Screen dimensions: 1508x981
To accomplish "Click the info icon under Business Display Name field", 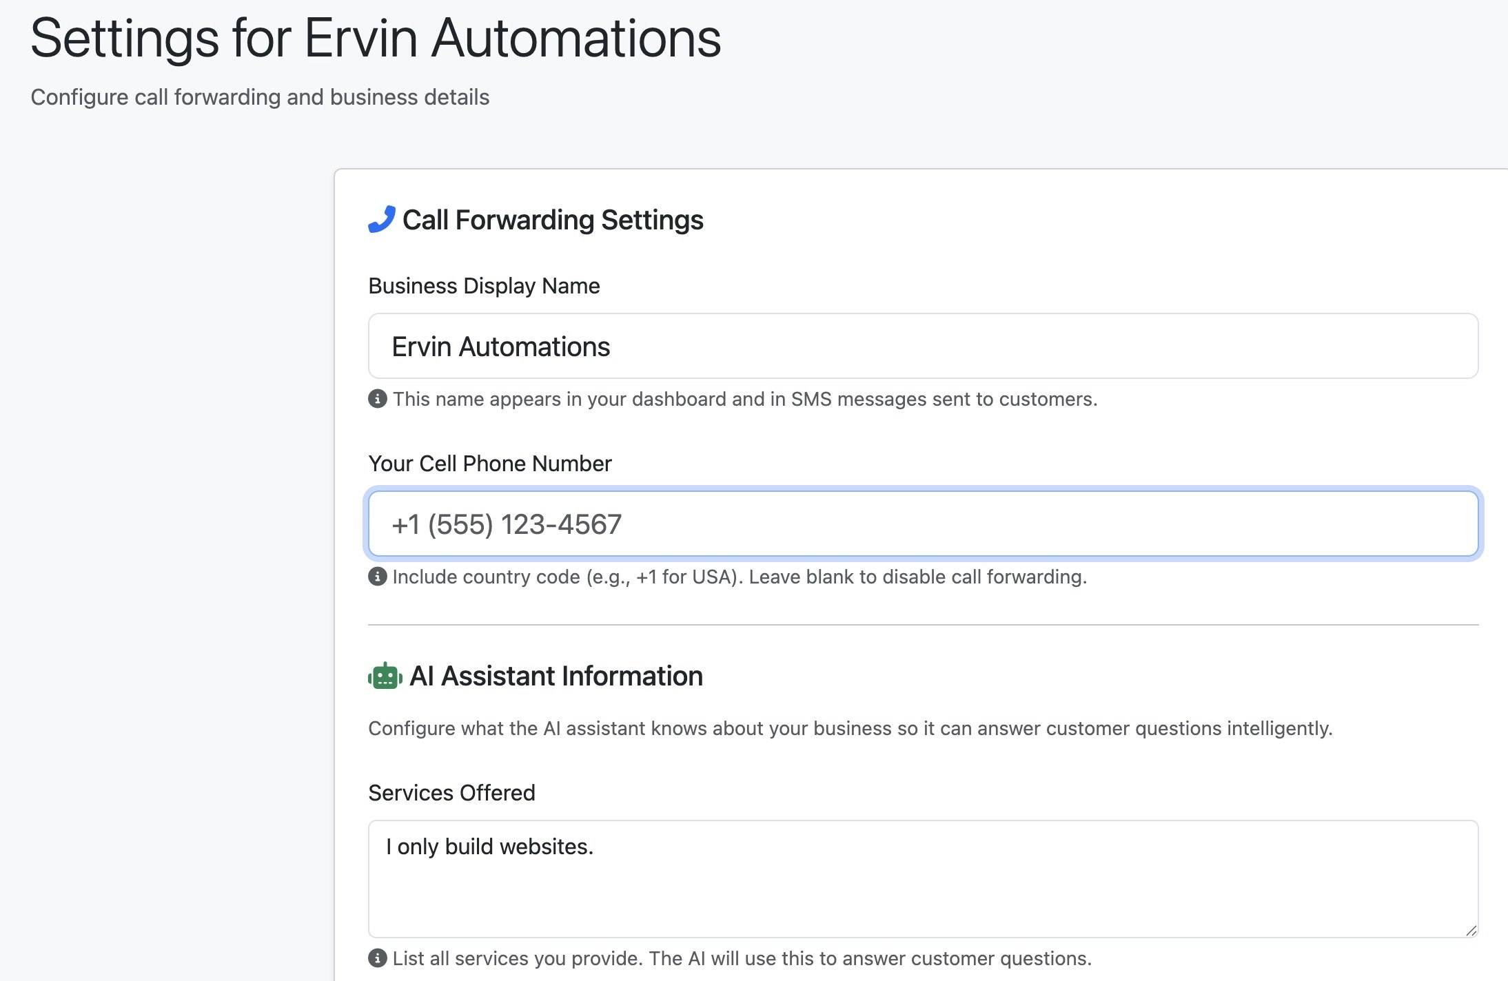I will click(376, 398).
